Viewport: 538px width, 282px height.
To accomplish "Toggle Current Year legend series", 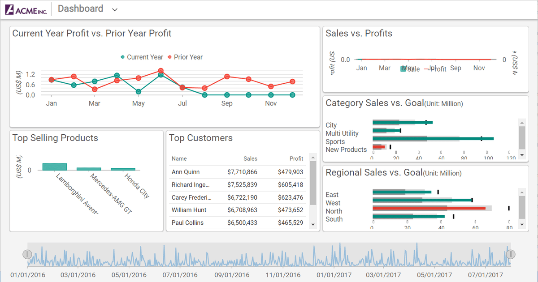I will point(142,57).
